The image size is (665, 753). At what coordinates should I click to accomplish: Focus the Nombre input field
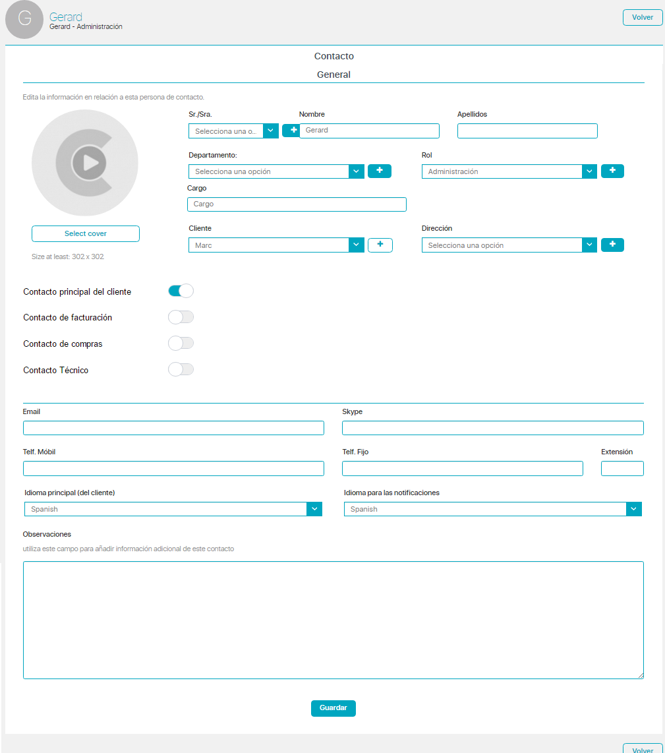point(369,131)
